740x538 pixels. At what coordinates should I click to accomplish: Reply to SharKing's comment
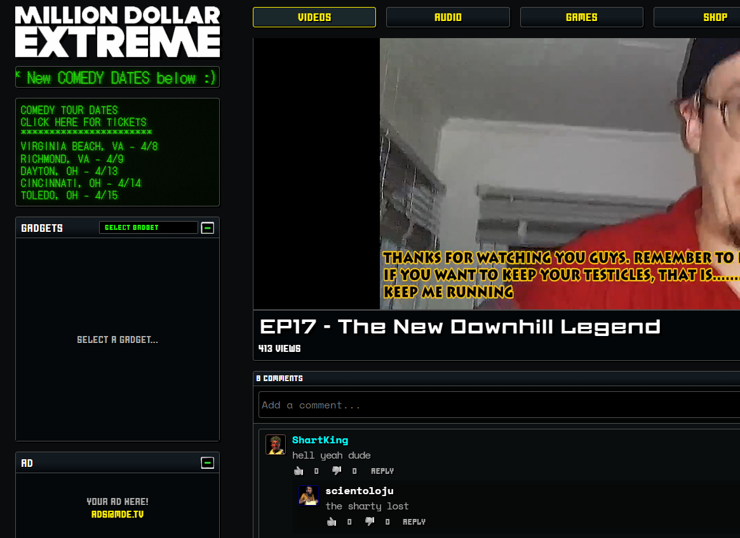382,471
